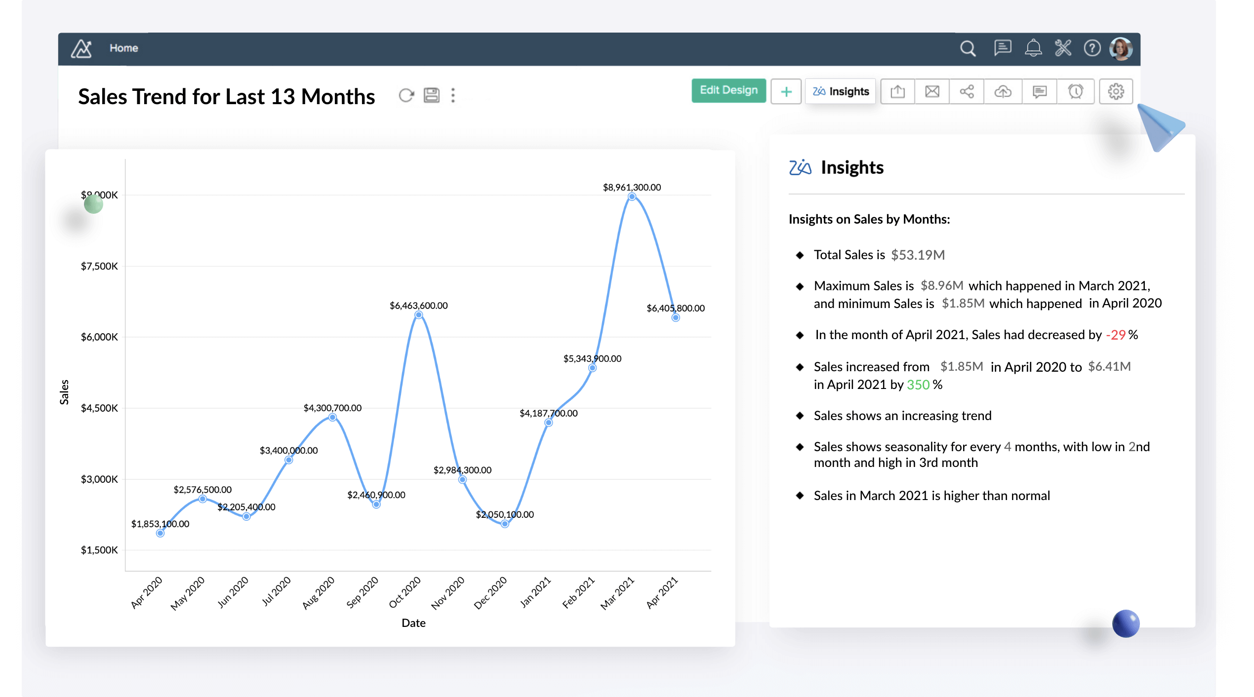Select the refresh/reload icon
The height and width of the screenshot is (697, 1254).
406,96
